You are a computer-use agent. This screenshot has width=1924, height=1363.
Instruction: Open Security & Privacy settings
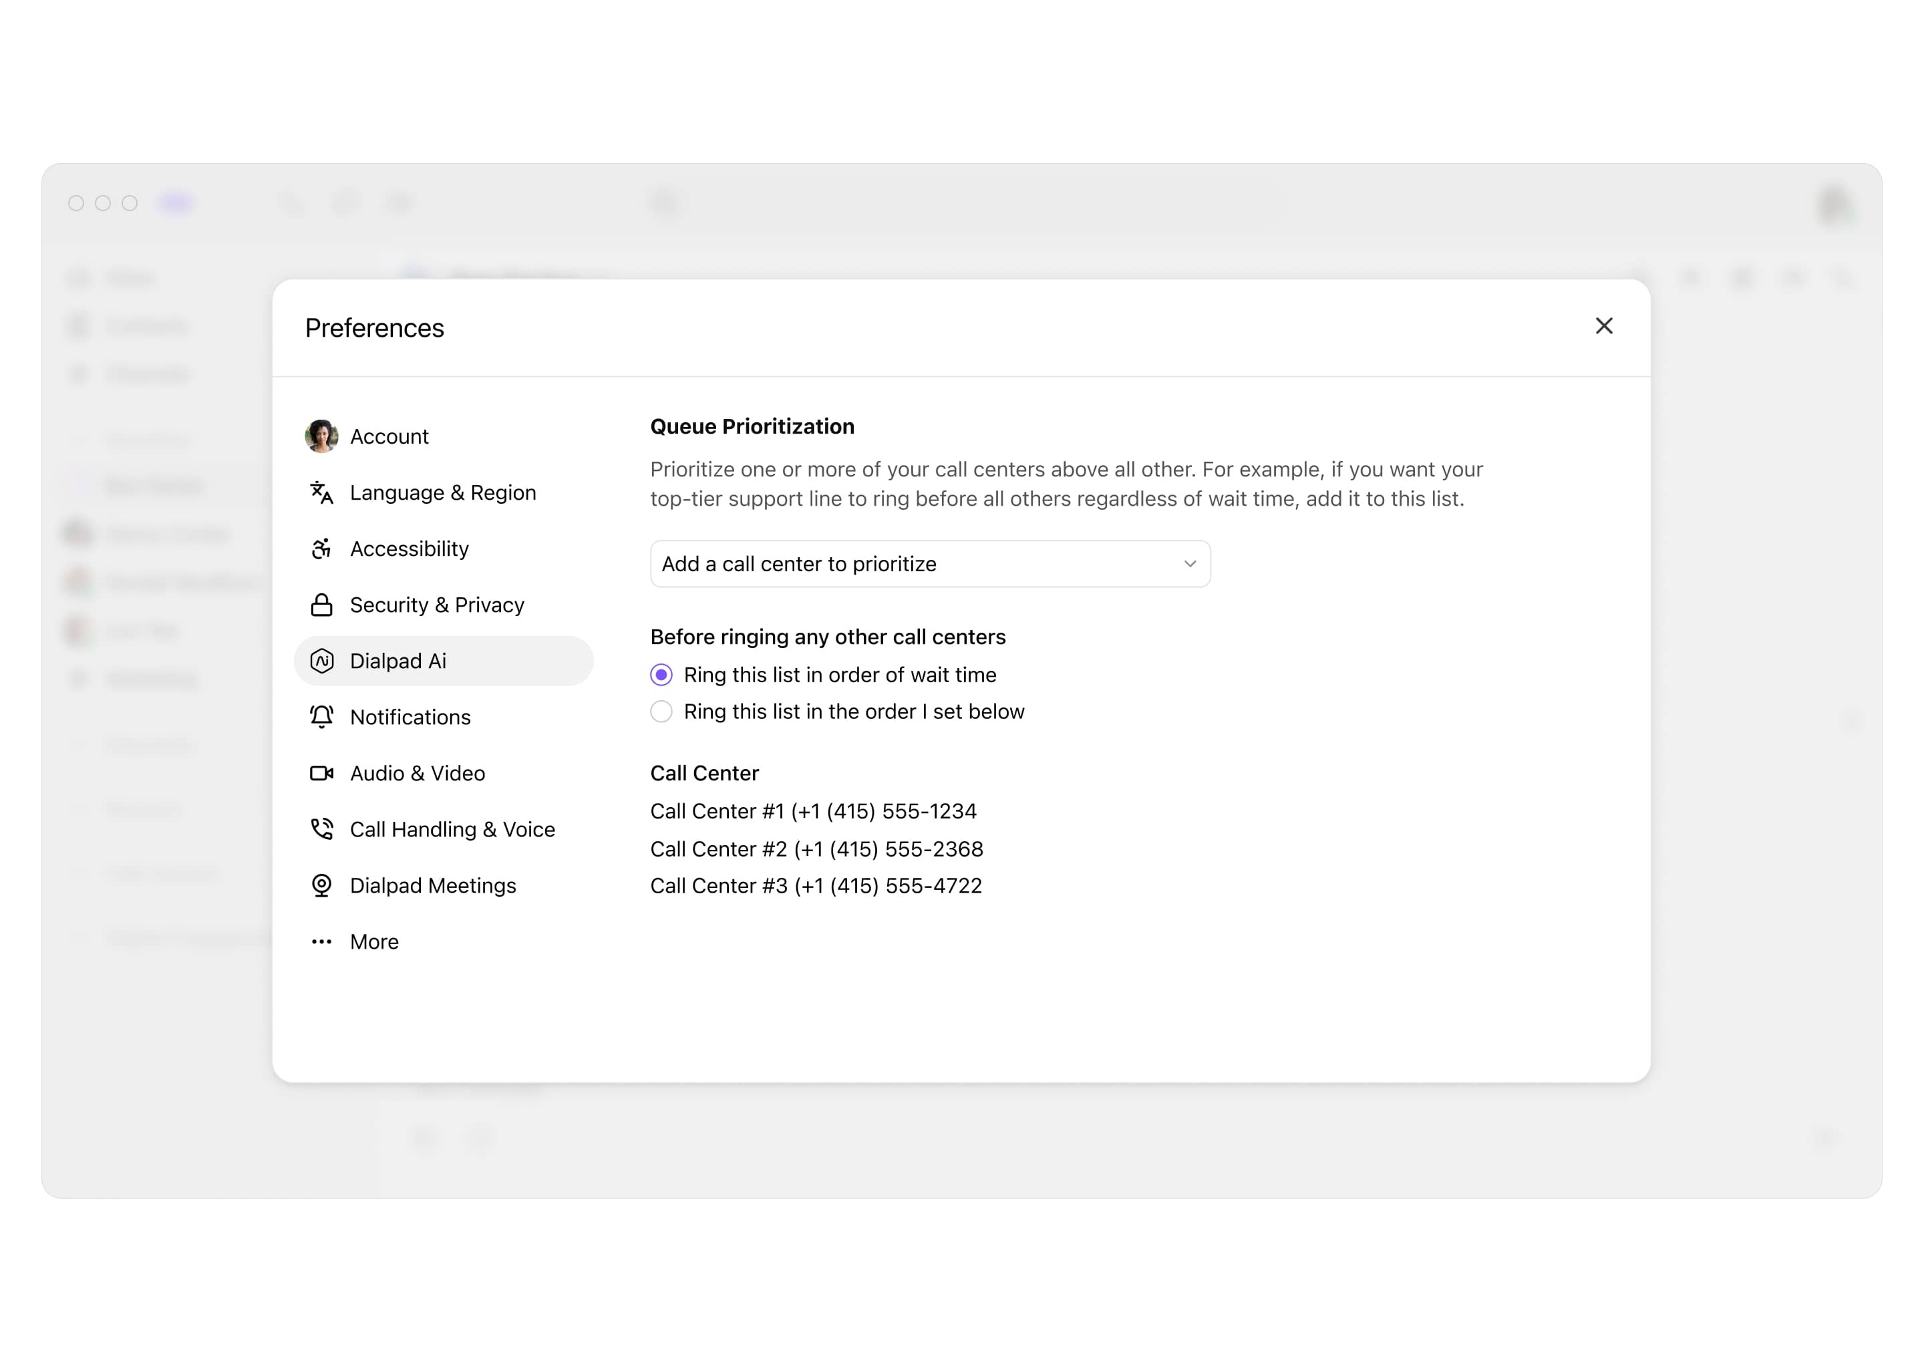point(443,605)
